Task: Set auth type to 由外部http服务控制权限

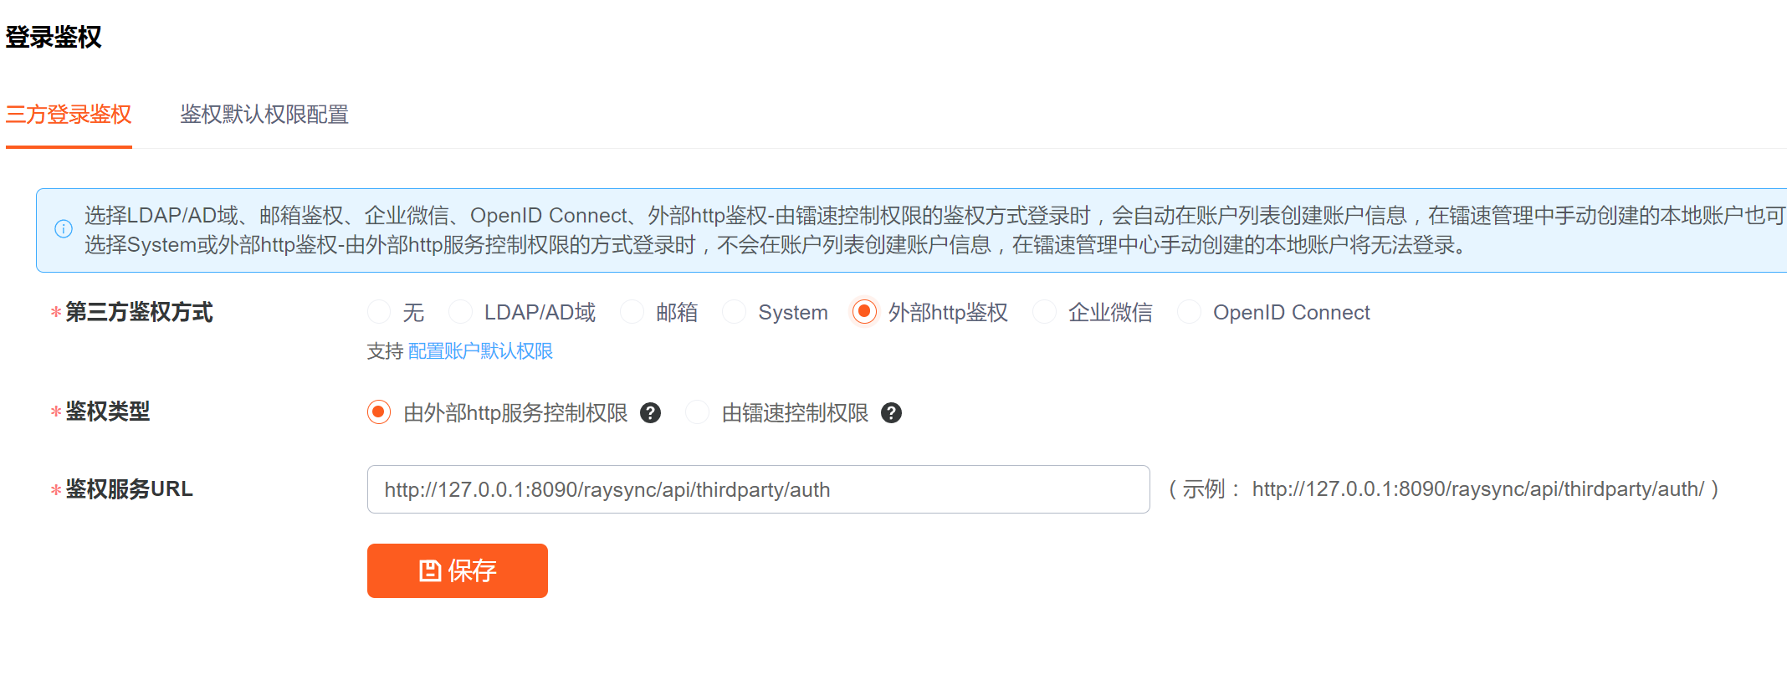Action: (379, 413)
